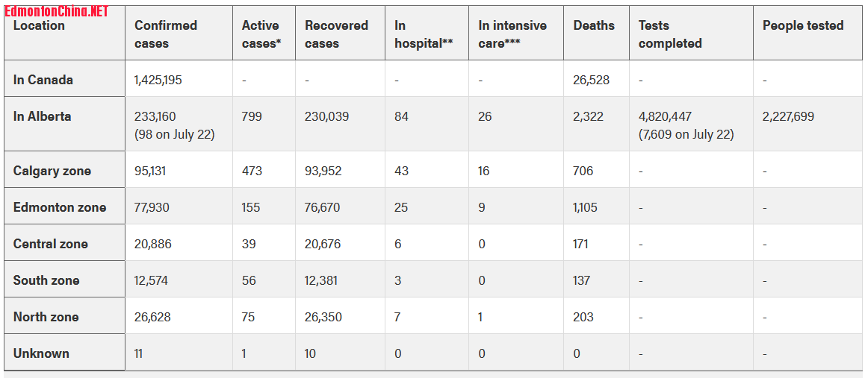
Task: Select the Location column header
Action: tap(39, 26)
